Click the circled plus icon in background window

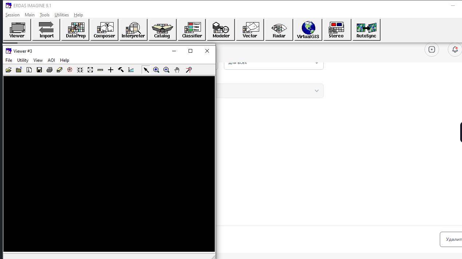tap(432, 49)
